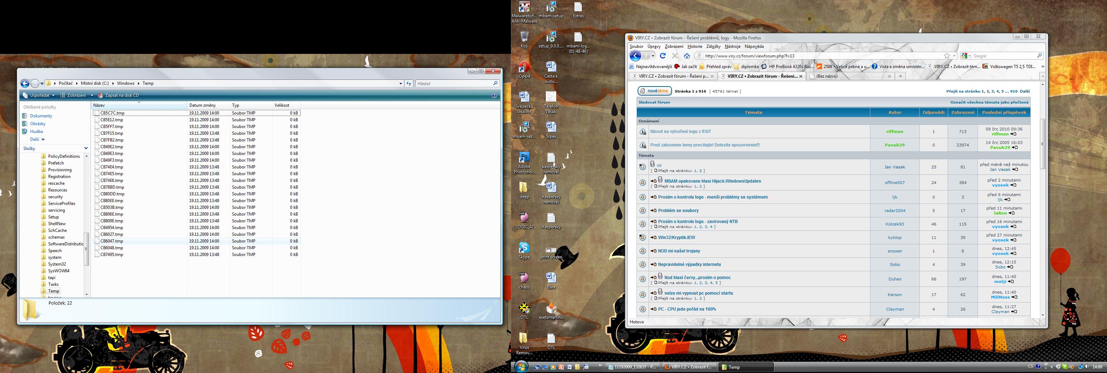Click the Windows Start orb
Screen dimensions: 1107x373
coord(521,367)
